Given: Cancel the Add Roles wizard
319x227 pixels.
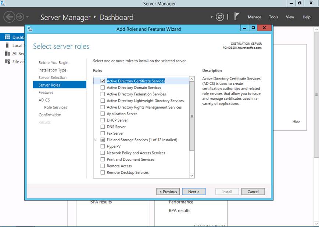Looking at the screenshot, I should click(253, 191).
